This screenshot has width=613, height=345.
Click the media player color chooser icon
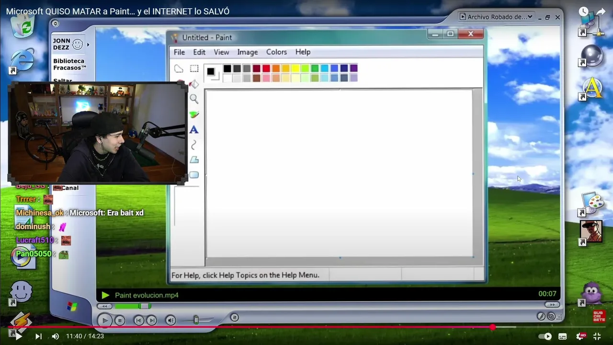551,316
